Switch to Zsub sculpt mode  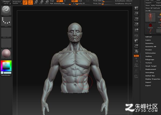tap(80, 1)
